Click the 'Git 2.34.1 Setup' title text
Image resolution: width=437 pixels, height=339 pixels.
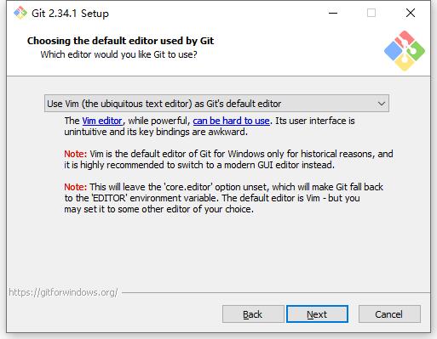[70, 14]
